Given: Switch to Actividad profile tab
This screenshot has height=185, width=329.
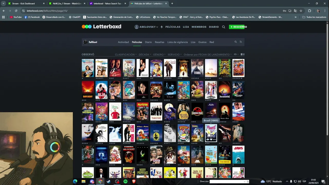Looking at the screenshot, I should pyautogui.click(x=123, y=42).
